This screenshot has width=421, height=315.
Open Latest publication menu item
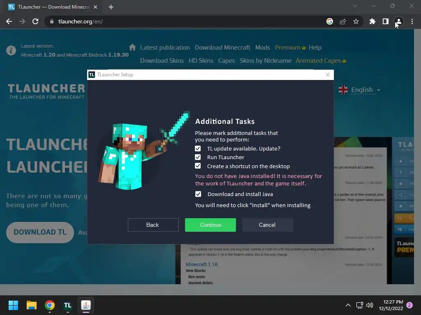pyautogui.click(x=165, y=48)
